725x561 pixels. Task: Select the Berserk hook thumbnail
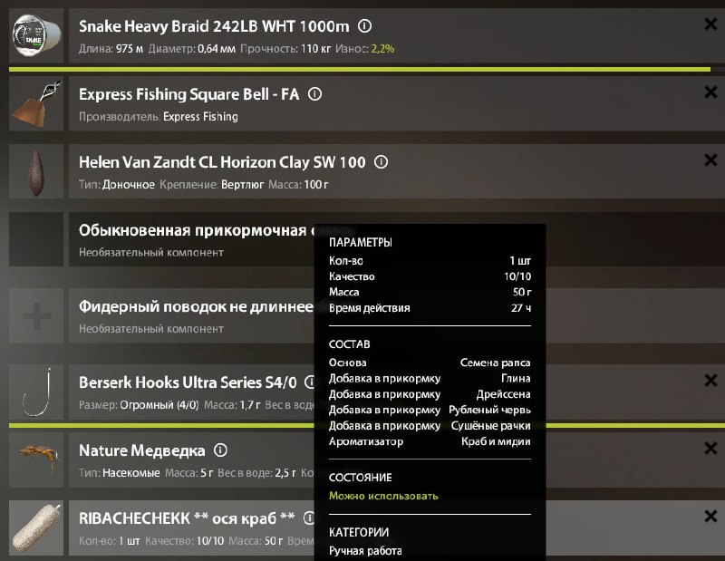(36, 391)
